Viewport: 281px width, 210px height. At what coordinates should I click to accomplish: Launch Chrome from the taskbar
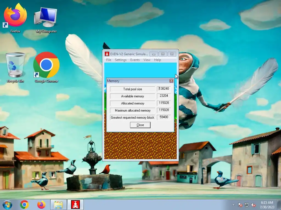tap(24, 205)
